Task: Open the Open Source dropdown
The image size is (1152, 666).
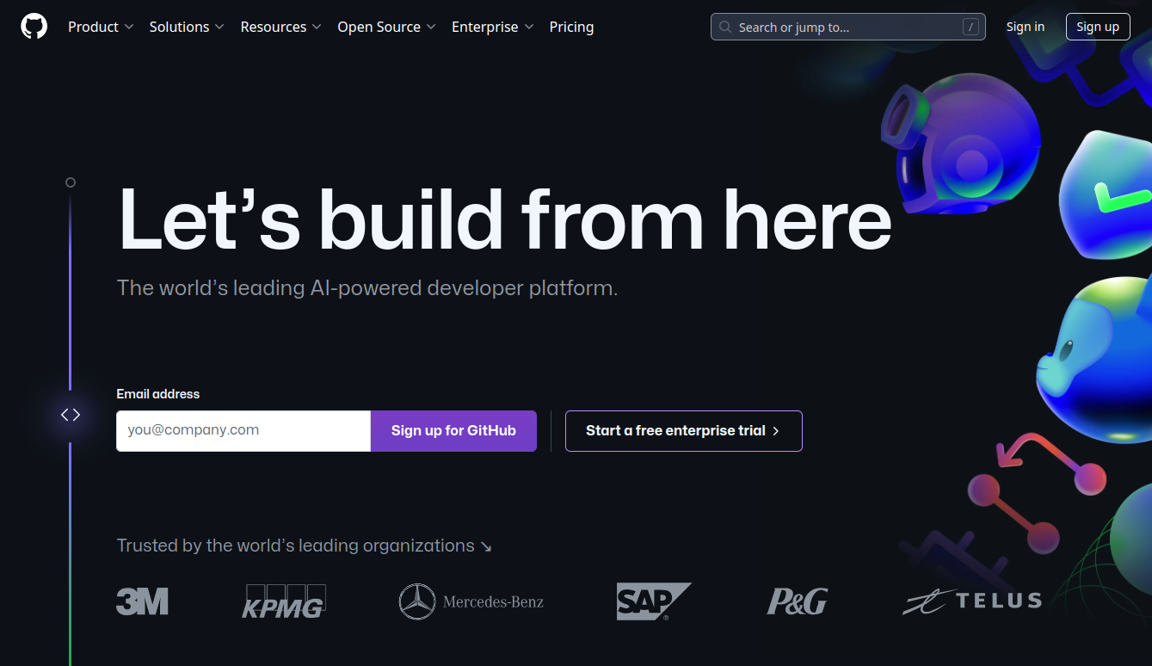Action: coord(386,27)
